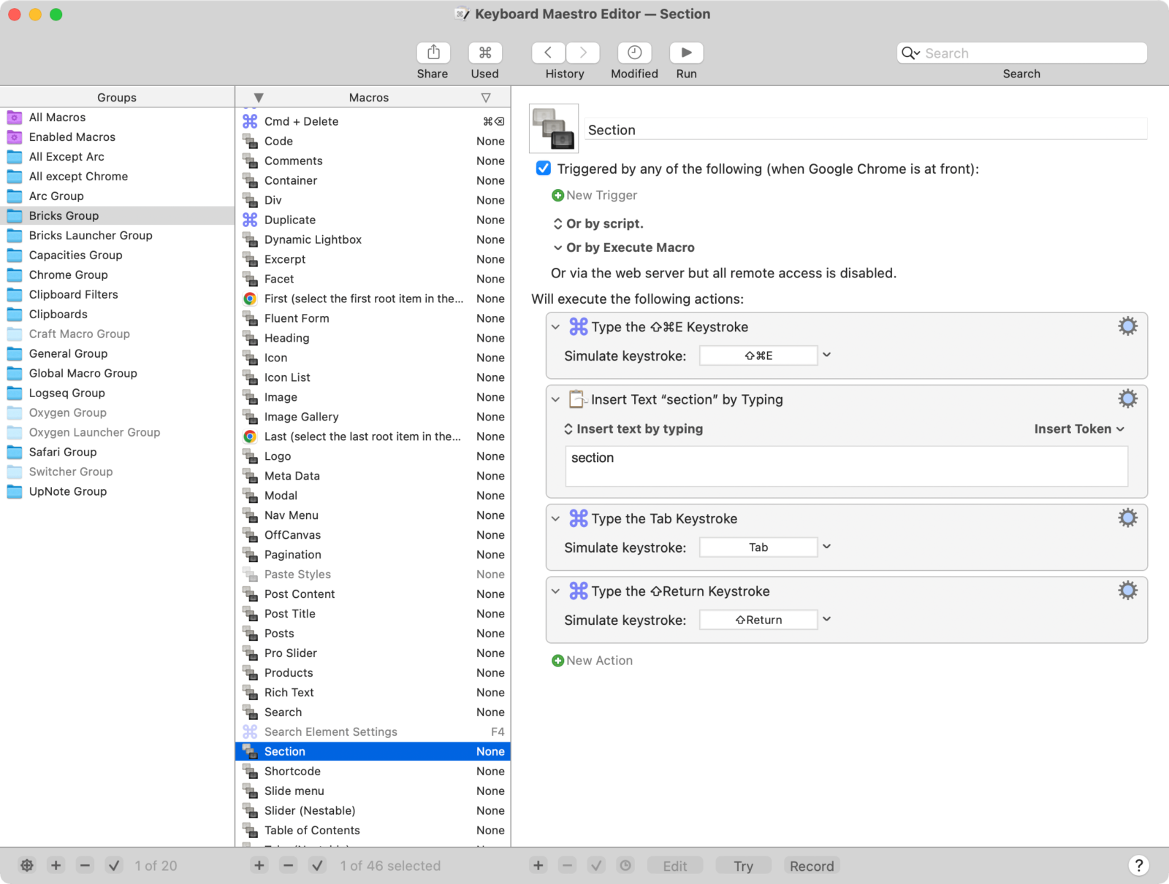Toggle enable checkmark for selected macro
Image resolution: width=1169 pixels, height=884 pixels.
(317, 866)
